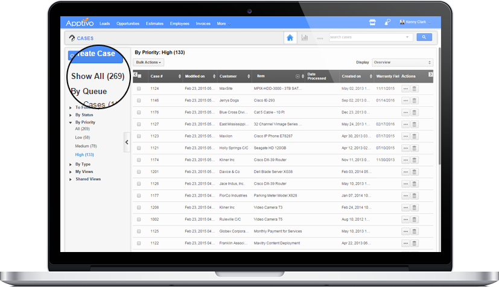The image size is (499, 287).
Task: Tick the select-all header checkbox
Action: tap(140, 76)
